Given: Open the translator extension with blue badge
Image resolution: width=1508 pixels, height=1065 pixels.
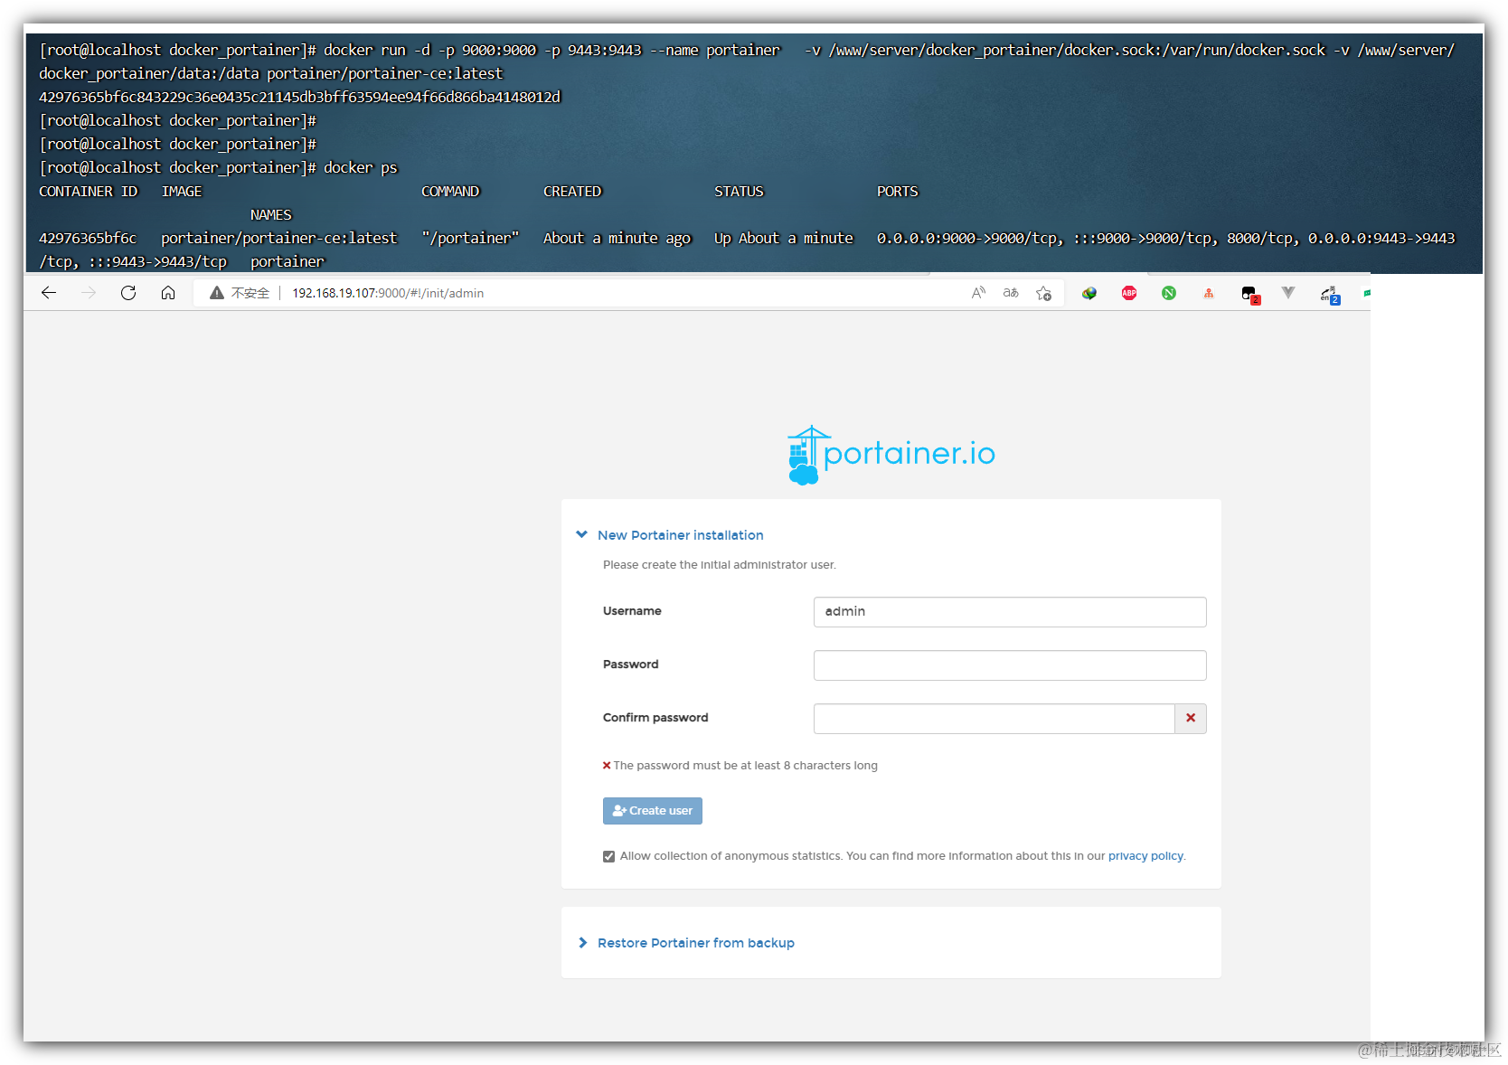Looking at the screenshot, I should [x=1329, y=294].
